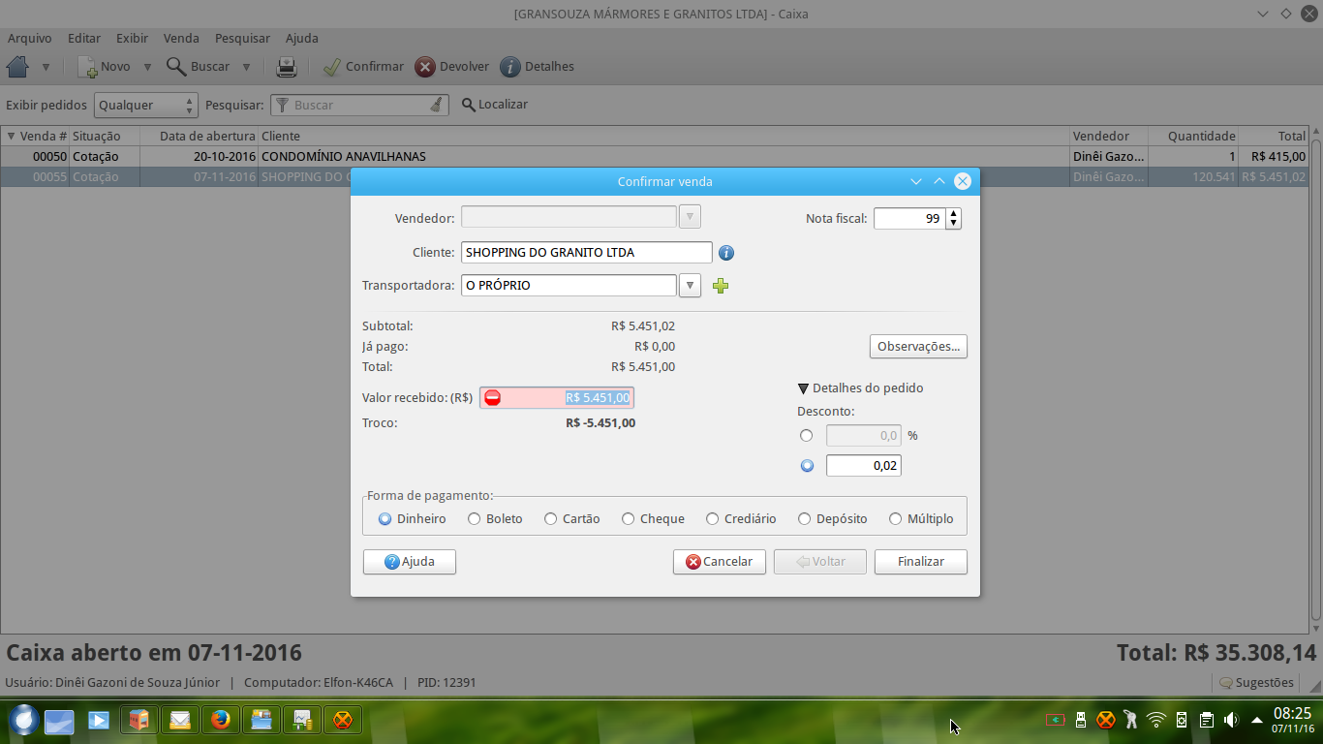Screen dimensions: 1323x744
Task: Click the Total column header
Action: click(x=1275, y=136)
